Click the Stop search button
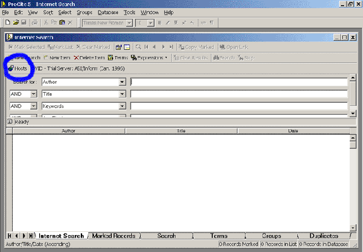 (x=247, y=58)
